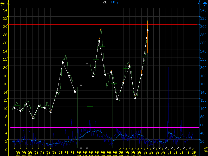
Task: Click the first white data point on the left
Action: pyautogui.click(x=14, y=108)
